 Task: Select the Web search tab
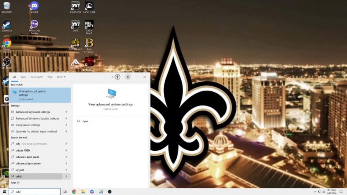click(50, 77)
